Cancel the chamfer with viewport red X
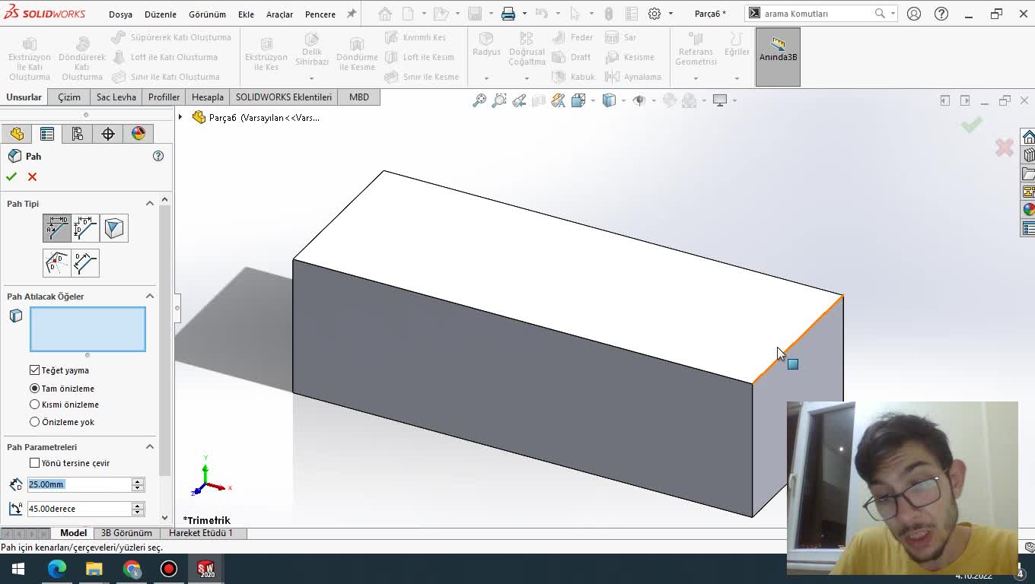Viewport: 1035px width, 584px height. click(1004, 148)
